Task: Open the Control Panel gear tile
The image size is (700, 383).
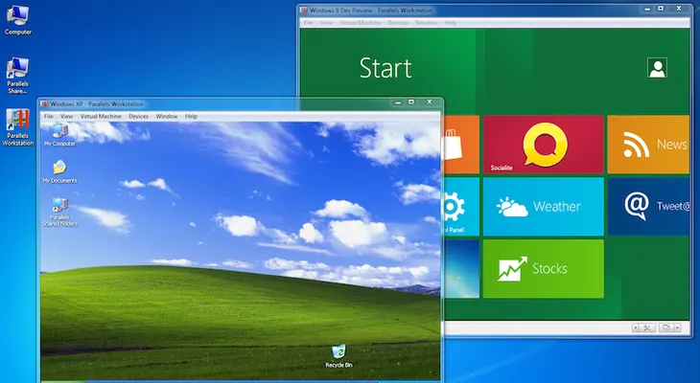Action: tap(460, 207)
